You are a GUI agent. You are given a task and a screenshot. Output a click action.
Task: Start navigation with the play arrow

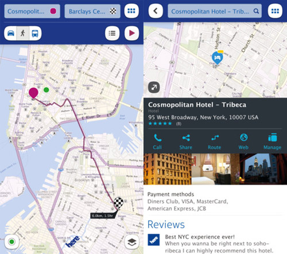click(x=131, y=33)
